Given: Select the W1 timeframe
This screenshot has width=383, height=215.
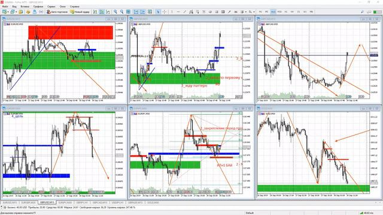Looking at the screenshot, I should (305, 12).
